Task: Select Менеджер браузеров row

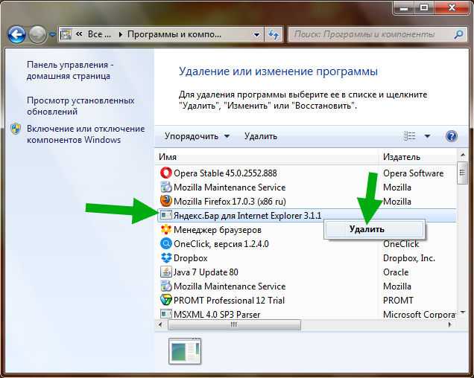Action: click(x=306, y=230)
